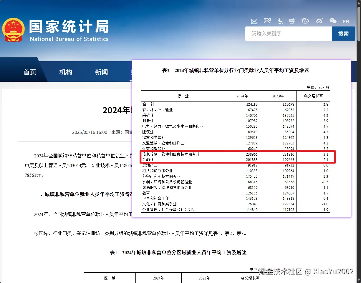Select the 电力、热力、燃气及水生产和供应业 row

[173, 126]
